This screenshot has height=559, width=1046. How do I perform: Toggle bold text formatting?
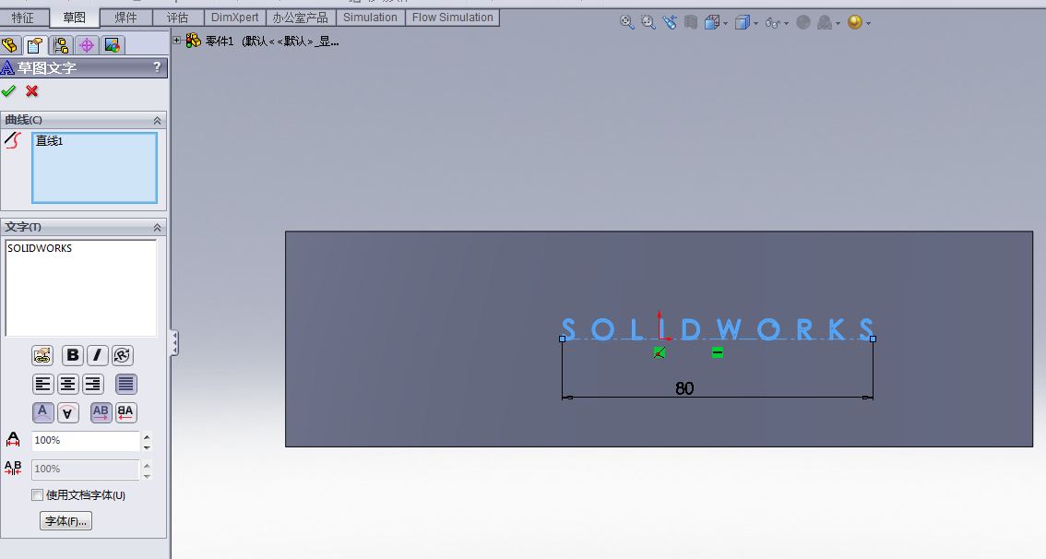(x=72, y=355)
